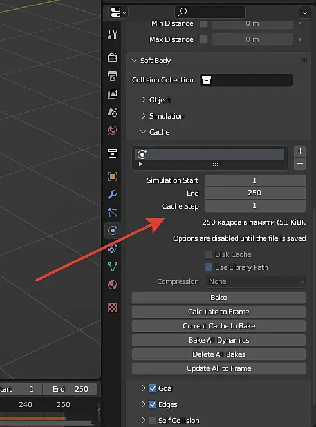
Task: Open the Material properties tab
Action: [x=113, y=285]
